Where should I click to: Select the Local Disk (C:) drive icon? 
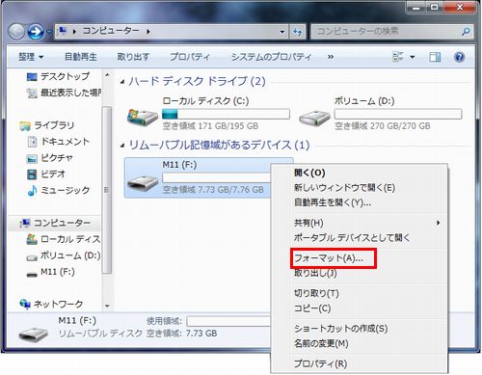143,117
